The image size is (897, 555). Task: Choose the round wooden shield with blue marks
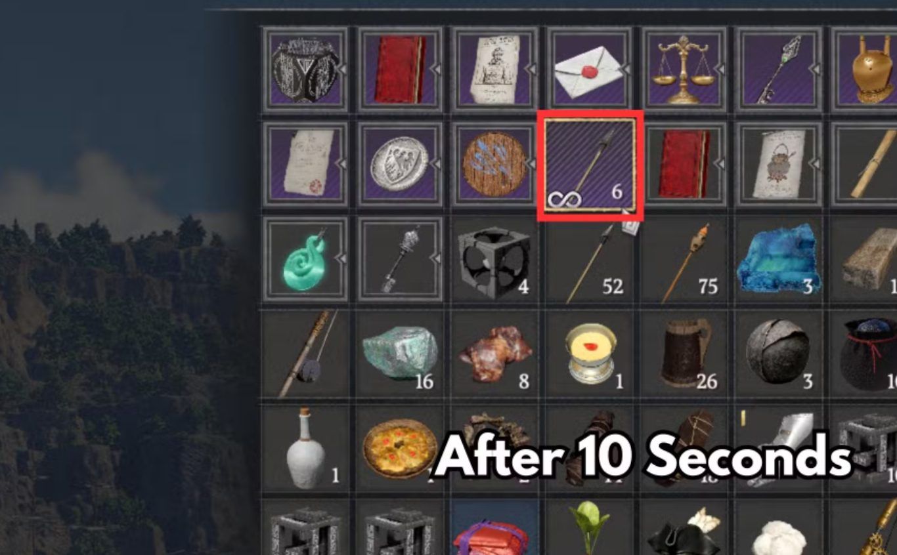coord(494,165)
